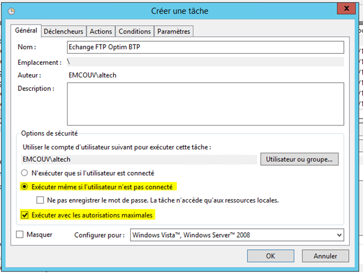
Task: Open the Déclencheurs tab
Action: pos(63,31)
